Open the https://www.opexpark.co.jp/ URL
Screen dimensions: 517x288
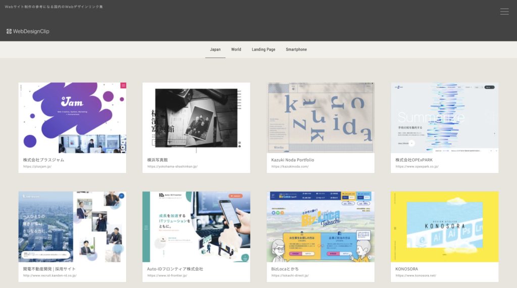(417, 167)
